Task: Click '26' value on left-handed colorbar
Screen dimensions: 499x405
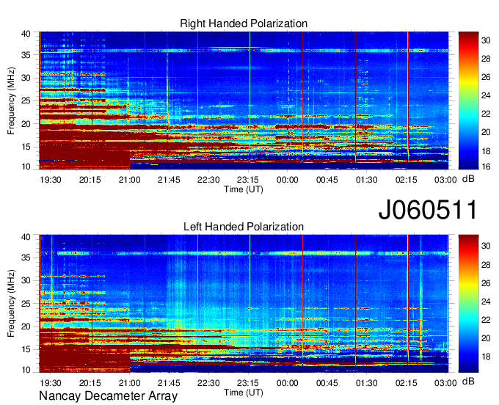Action: click(486, 283)
